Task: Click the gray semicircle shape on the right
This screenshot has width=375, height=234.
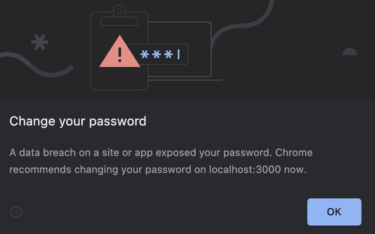Action: tap(350, 52)
